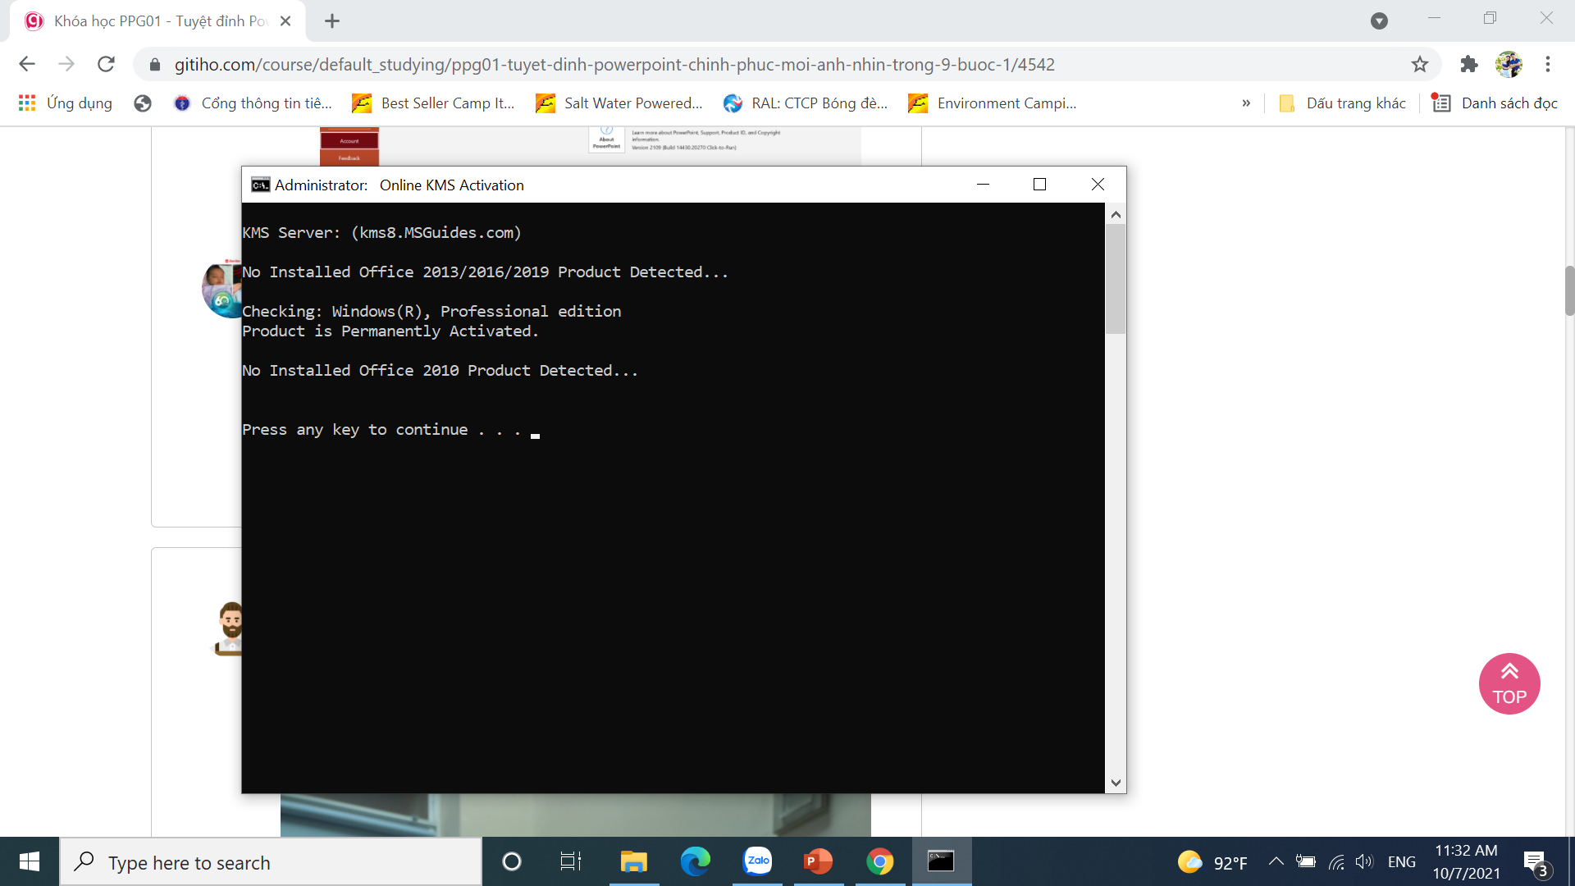The height and width of the screenshot is (886, 1575).
Task: Switch ENG input language
Action: (x=1401, y=862)
